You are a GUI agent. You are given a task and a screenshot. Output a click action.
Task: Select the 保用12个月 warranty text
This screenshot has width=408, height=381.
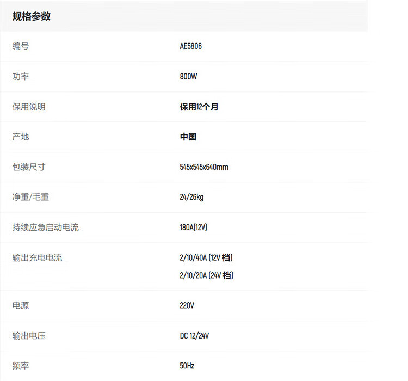click(199, 107)
